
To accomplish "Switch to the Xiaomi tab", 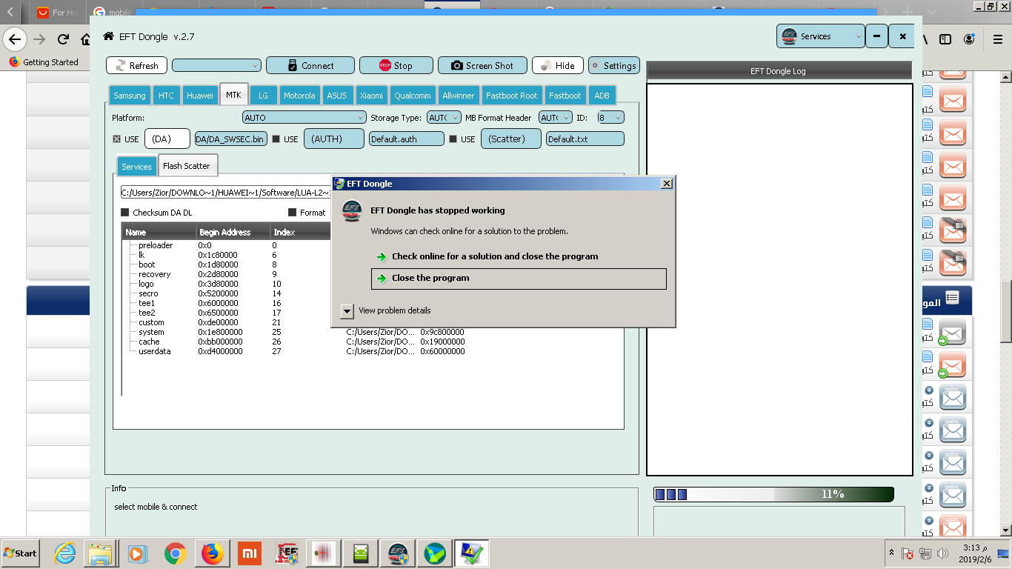I will point(371,96).
